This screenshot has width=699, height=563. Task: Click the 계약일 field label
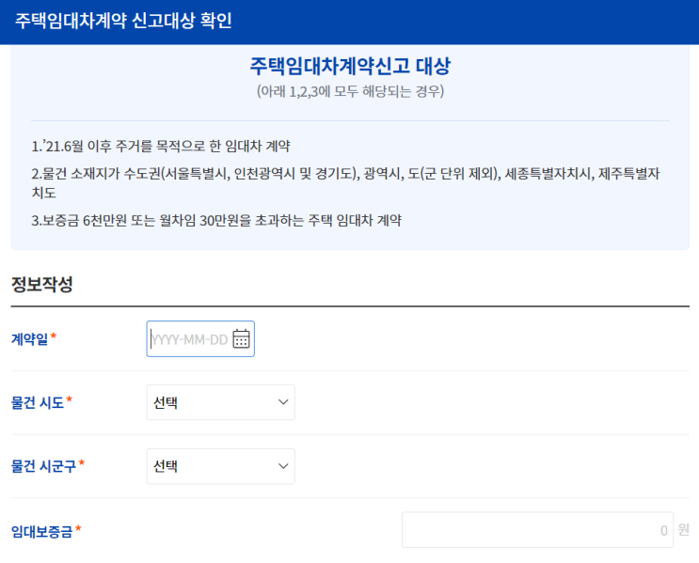coord(29,339)
